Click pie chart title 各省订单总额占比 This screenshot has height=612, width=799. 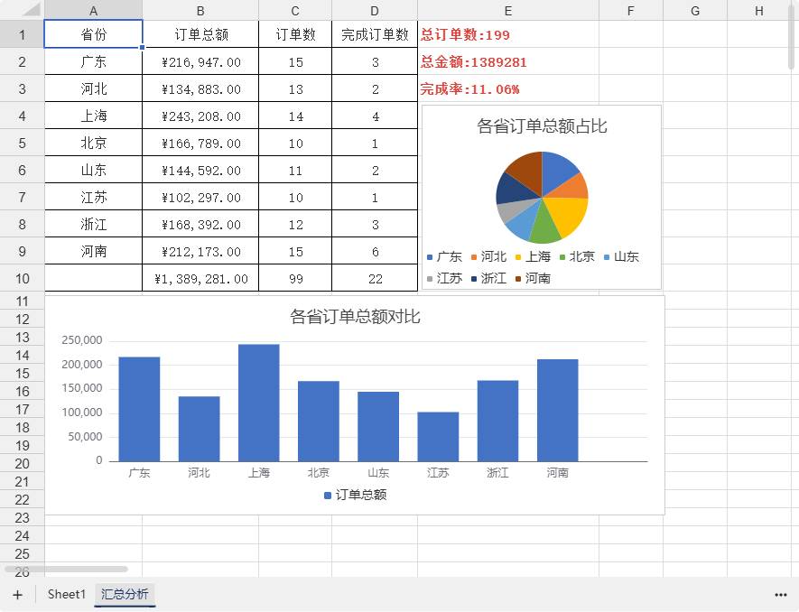point(542,125)
